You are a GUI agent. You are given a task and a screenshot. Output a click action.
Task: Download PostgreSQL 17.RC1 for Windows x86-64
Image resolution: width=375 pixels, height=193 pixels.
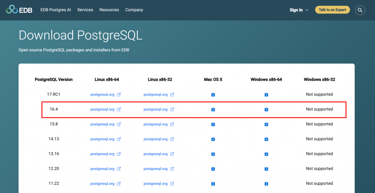(x=266, y=95)
